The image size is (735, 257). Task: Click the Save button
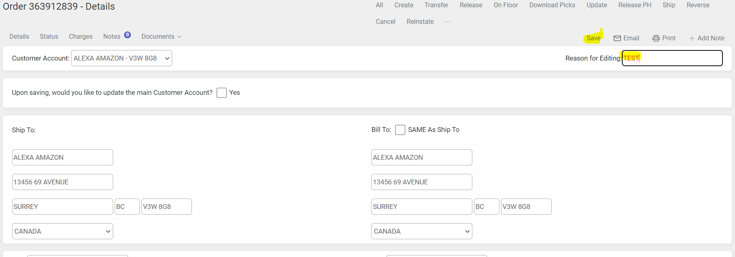click(x=593, y=38)
